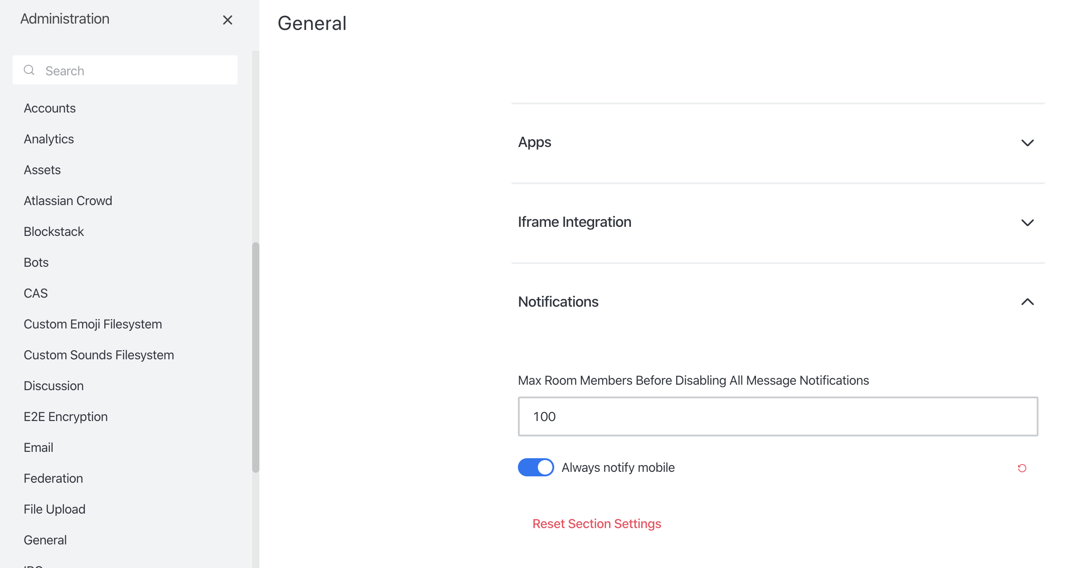Expand the Apps section chevron
Viewport: 1073px width, 568px height.
1027,143
